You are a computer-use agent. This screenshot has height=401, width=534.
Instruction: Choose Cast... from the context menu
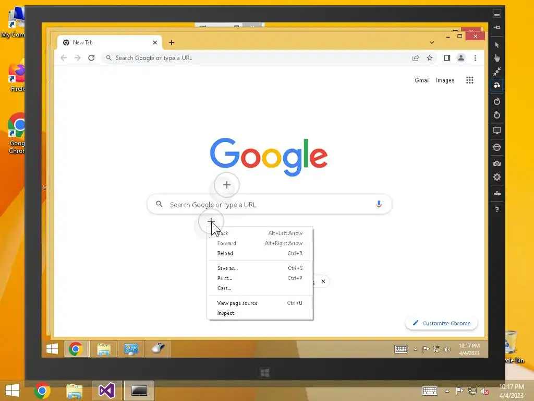click(x=260, y=288)
